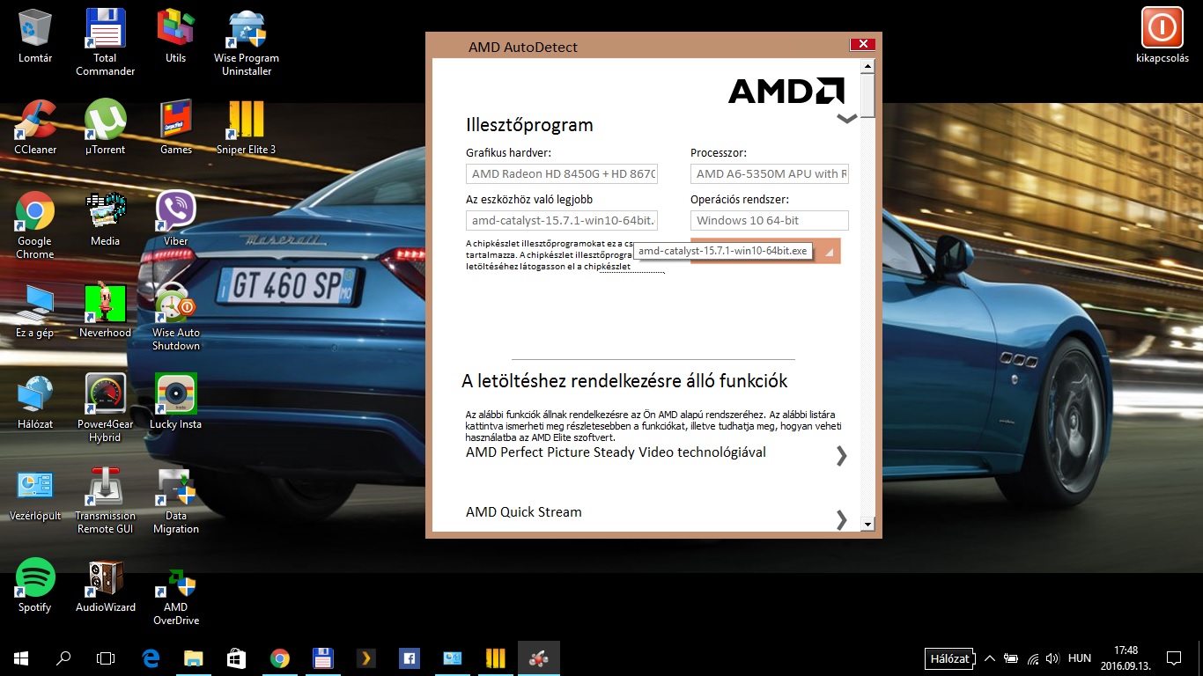Open the orange download dropdown arrow
This screenshot has width=1203, height=676.
829,252
